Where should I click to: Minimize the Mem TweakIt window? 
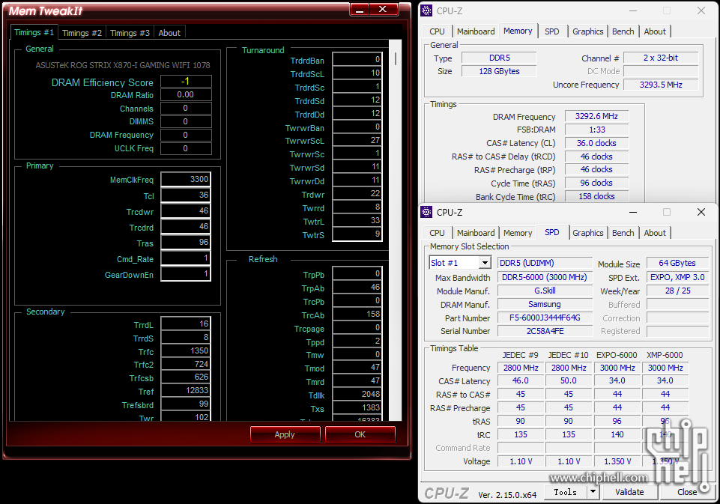click(360, 9)
